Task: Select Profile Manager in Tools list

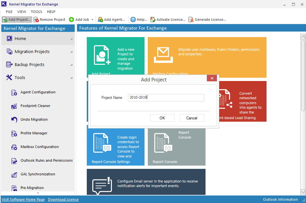Action: tap(34, 133)
